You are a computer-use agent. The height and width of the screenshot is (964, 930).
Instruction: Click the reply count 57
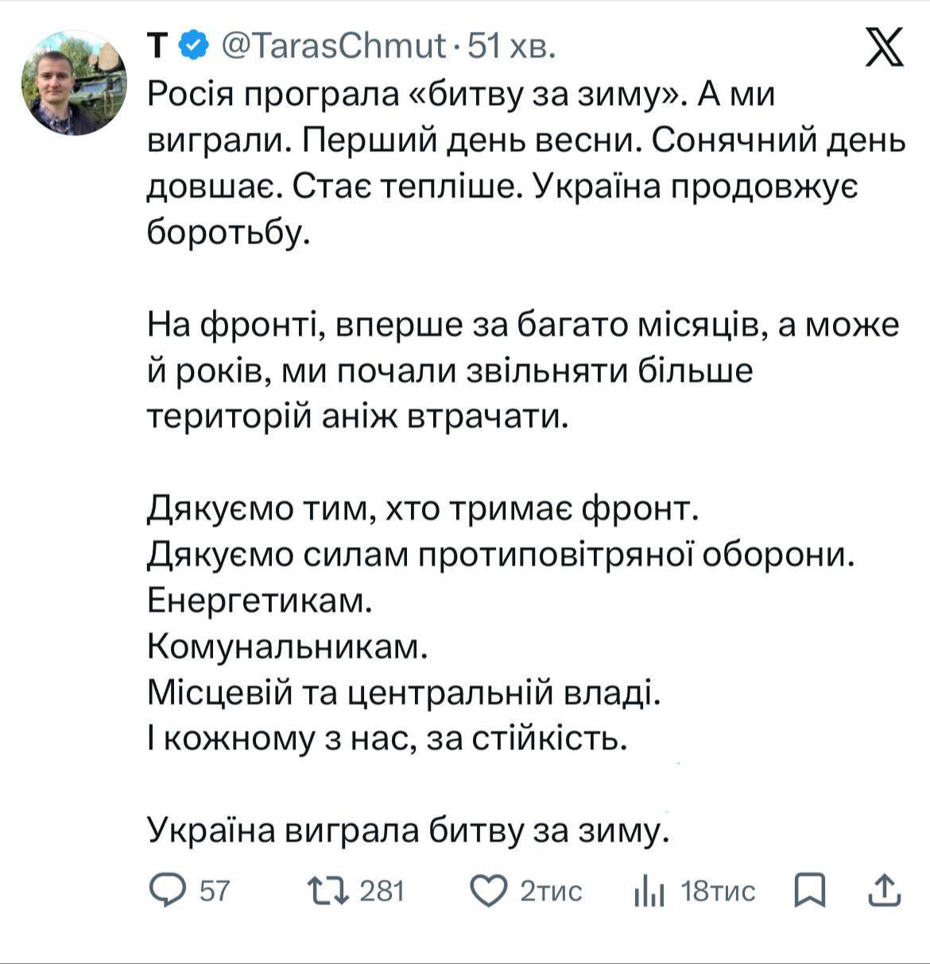pos(214,891)
